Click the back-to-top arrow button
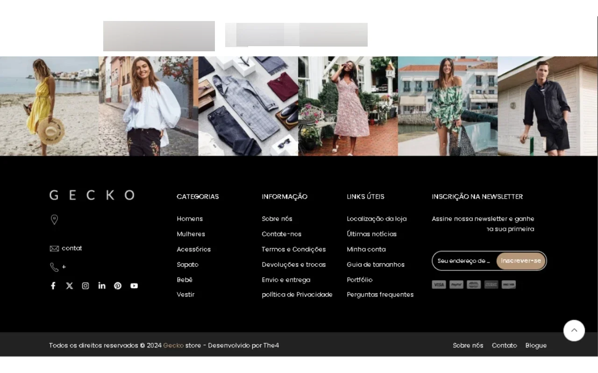This screenshot has height=373, width=598. [574, 331]
